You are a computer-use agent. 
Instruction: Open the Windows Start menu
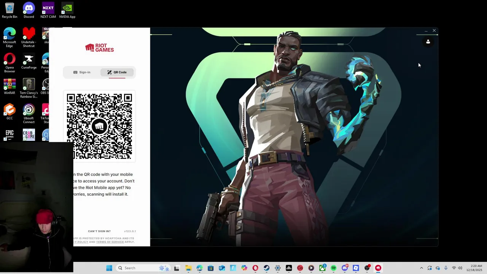click(x=109, y=268)
